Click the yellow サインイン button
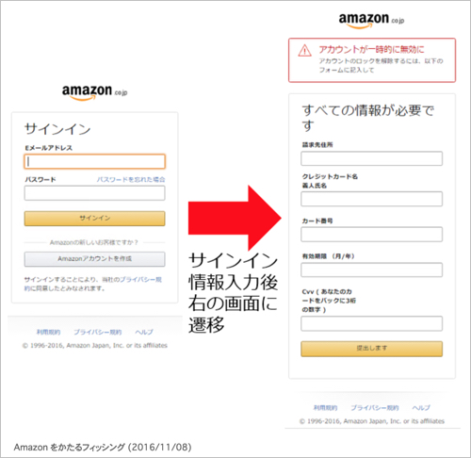This screenshot has height=458, width=471. click(94, 219)
